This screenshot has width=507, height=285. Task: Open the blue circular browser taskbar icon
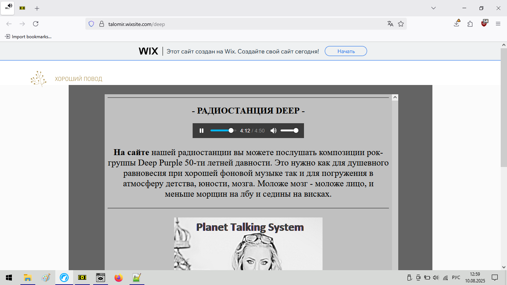(64, 278)
